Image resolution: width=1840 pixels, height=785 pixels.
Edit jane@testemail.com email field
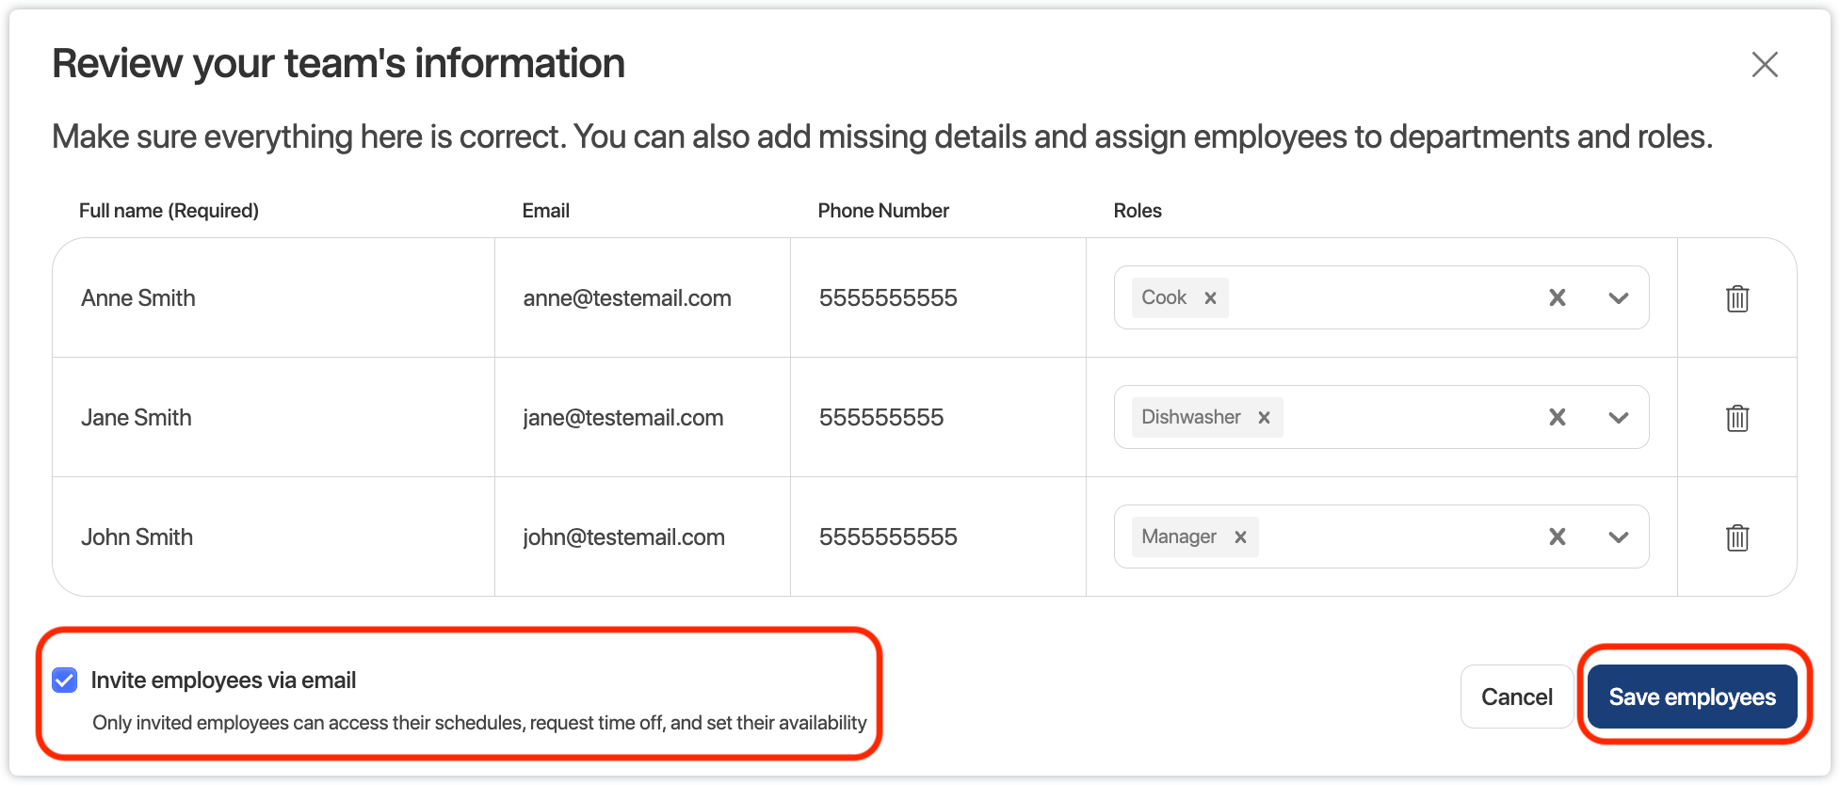[x=642, y=418]
